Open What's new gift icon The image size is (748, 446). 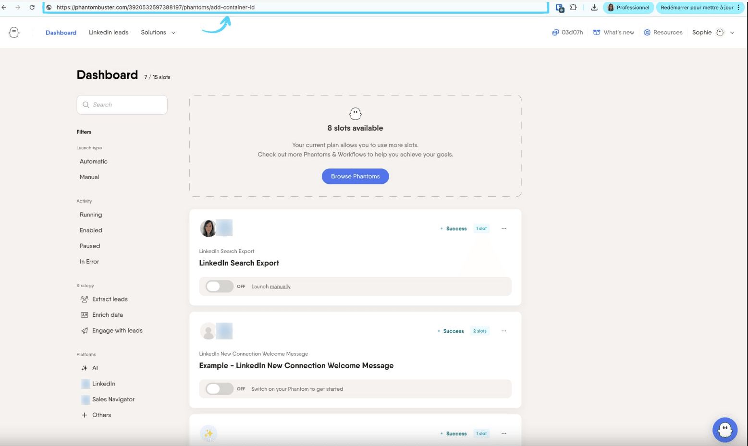point(597,32)
